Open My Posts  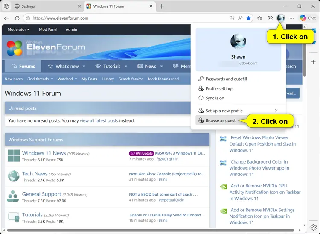[89, 79]
